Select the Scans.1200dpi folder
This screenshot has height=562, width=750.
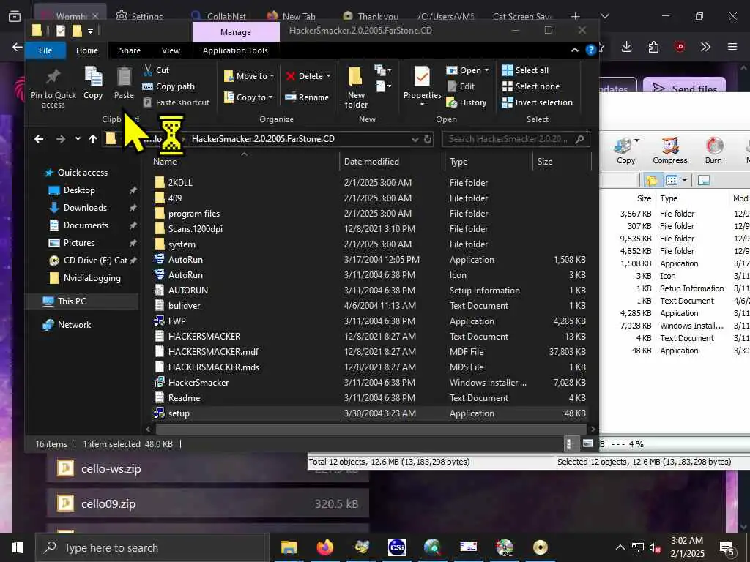[195, 229]
